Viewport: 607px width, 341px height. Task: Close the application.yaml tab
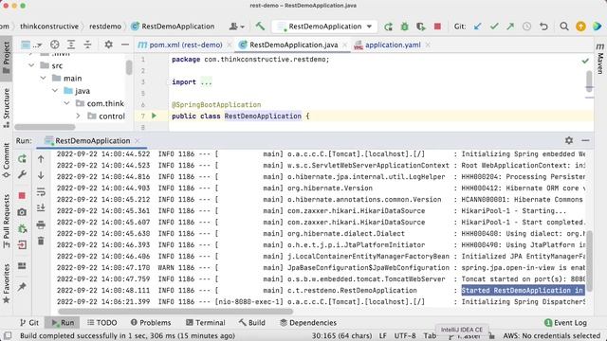pos(428,45)
